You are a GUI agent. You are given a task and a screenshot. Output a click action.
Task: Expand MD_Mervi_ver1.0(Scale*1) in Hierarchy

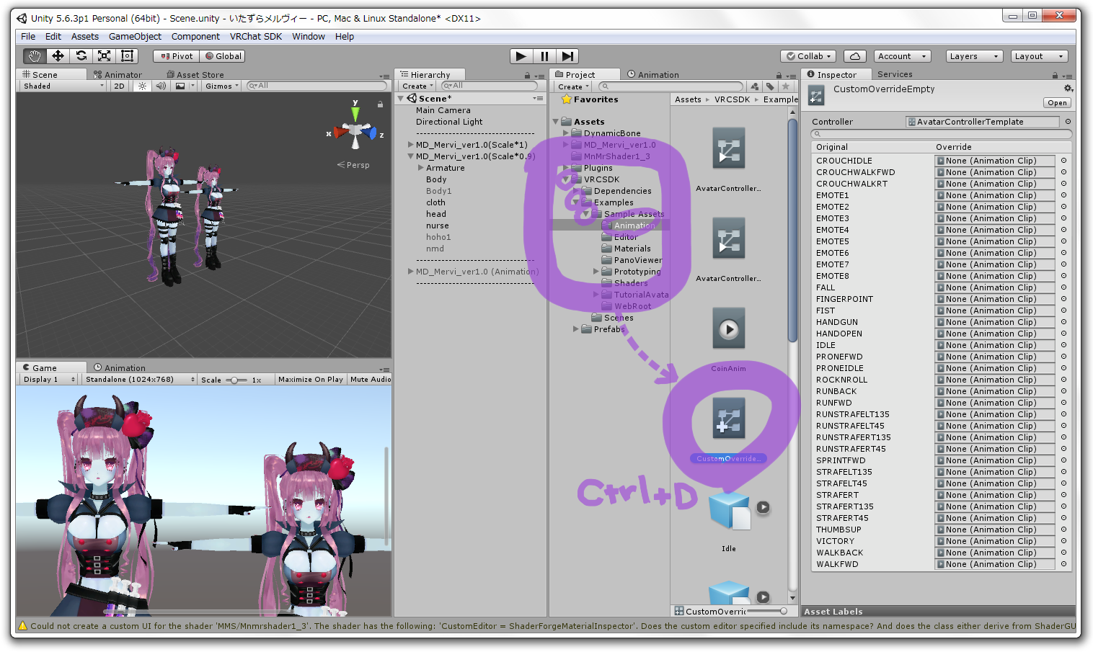(x=411, y=145)
